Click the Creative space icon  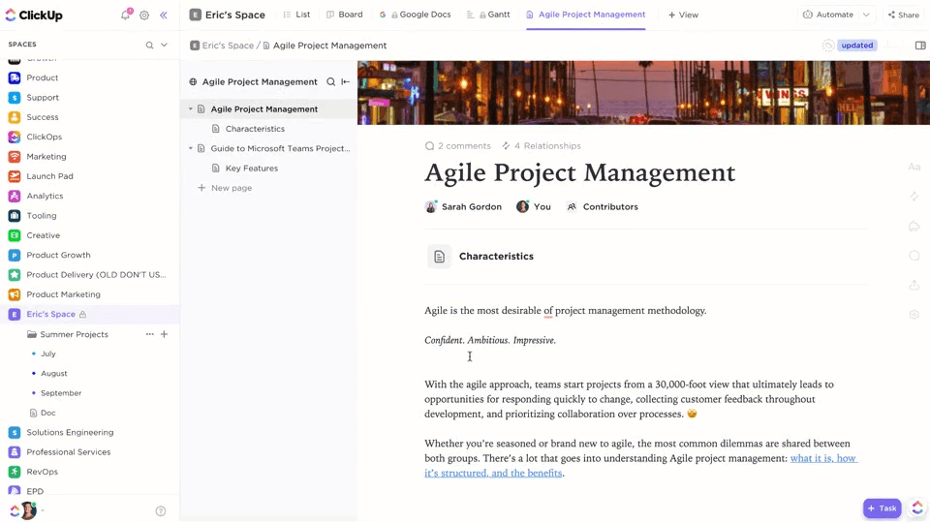pos(15,235)
